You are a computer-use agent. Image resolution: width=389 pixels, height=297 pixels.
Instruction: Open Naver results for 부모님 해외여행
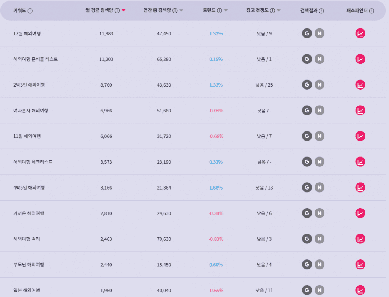click(319, 264)
